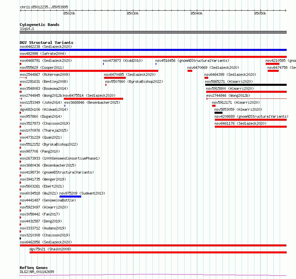Open nsv4208689 (gnomADStructuralVariants) variant
296x279 pixels.
click(251, 116)
